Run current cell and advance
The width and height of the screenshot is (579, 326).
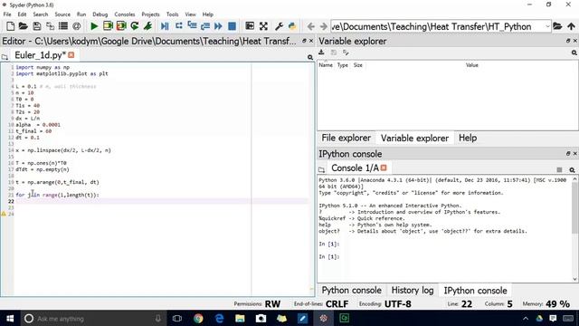click(121, 26)
